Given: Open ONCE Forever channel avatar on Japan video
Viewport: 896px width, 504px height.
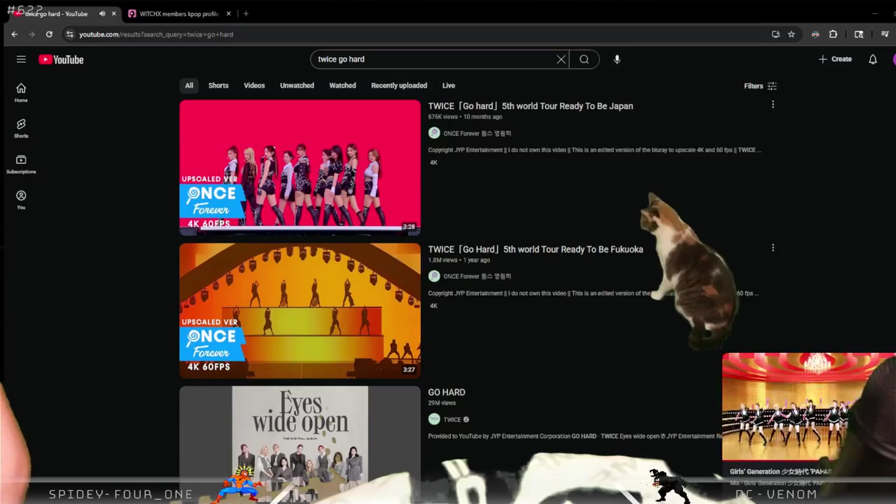Looking at the screenshot, I should click(x=434, y=133).
